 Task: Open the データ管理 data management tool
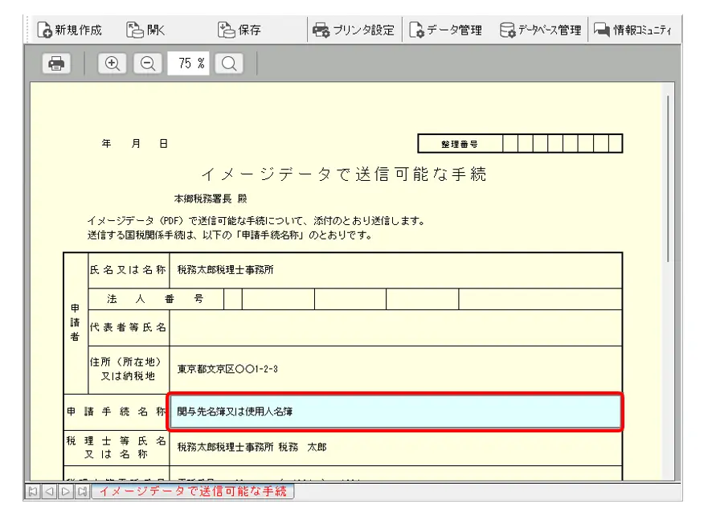click(x=446, y=31)
